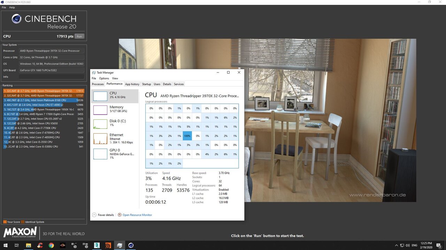The height and width of the screenshot is (250, 446).
Task: Click the Task Manager taskbar icon
Action: [x=120, y=245]
